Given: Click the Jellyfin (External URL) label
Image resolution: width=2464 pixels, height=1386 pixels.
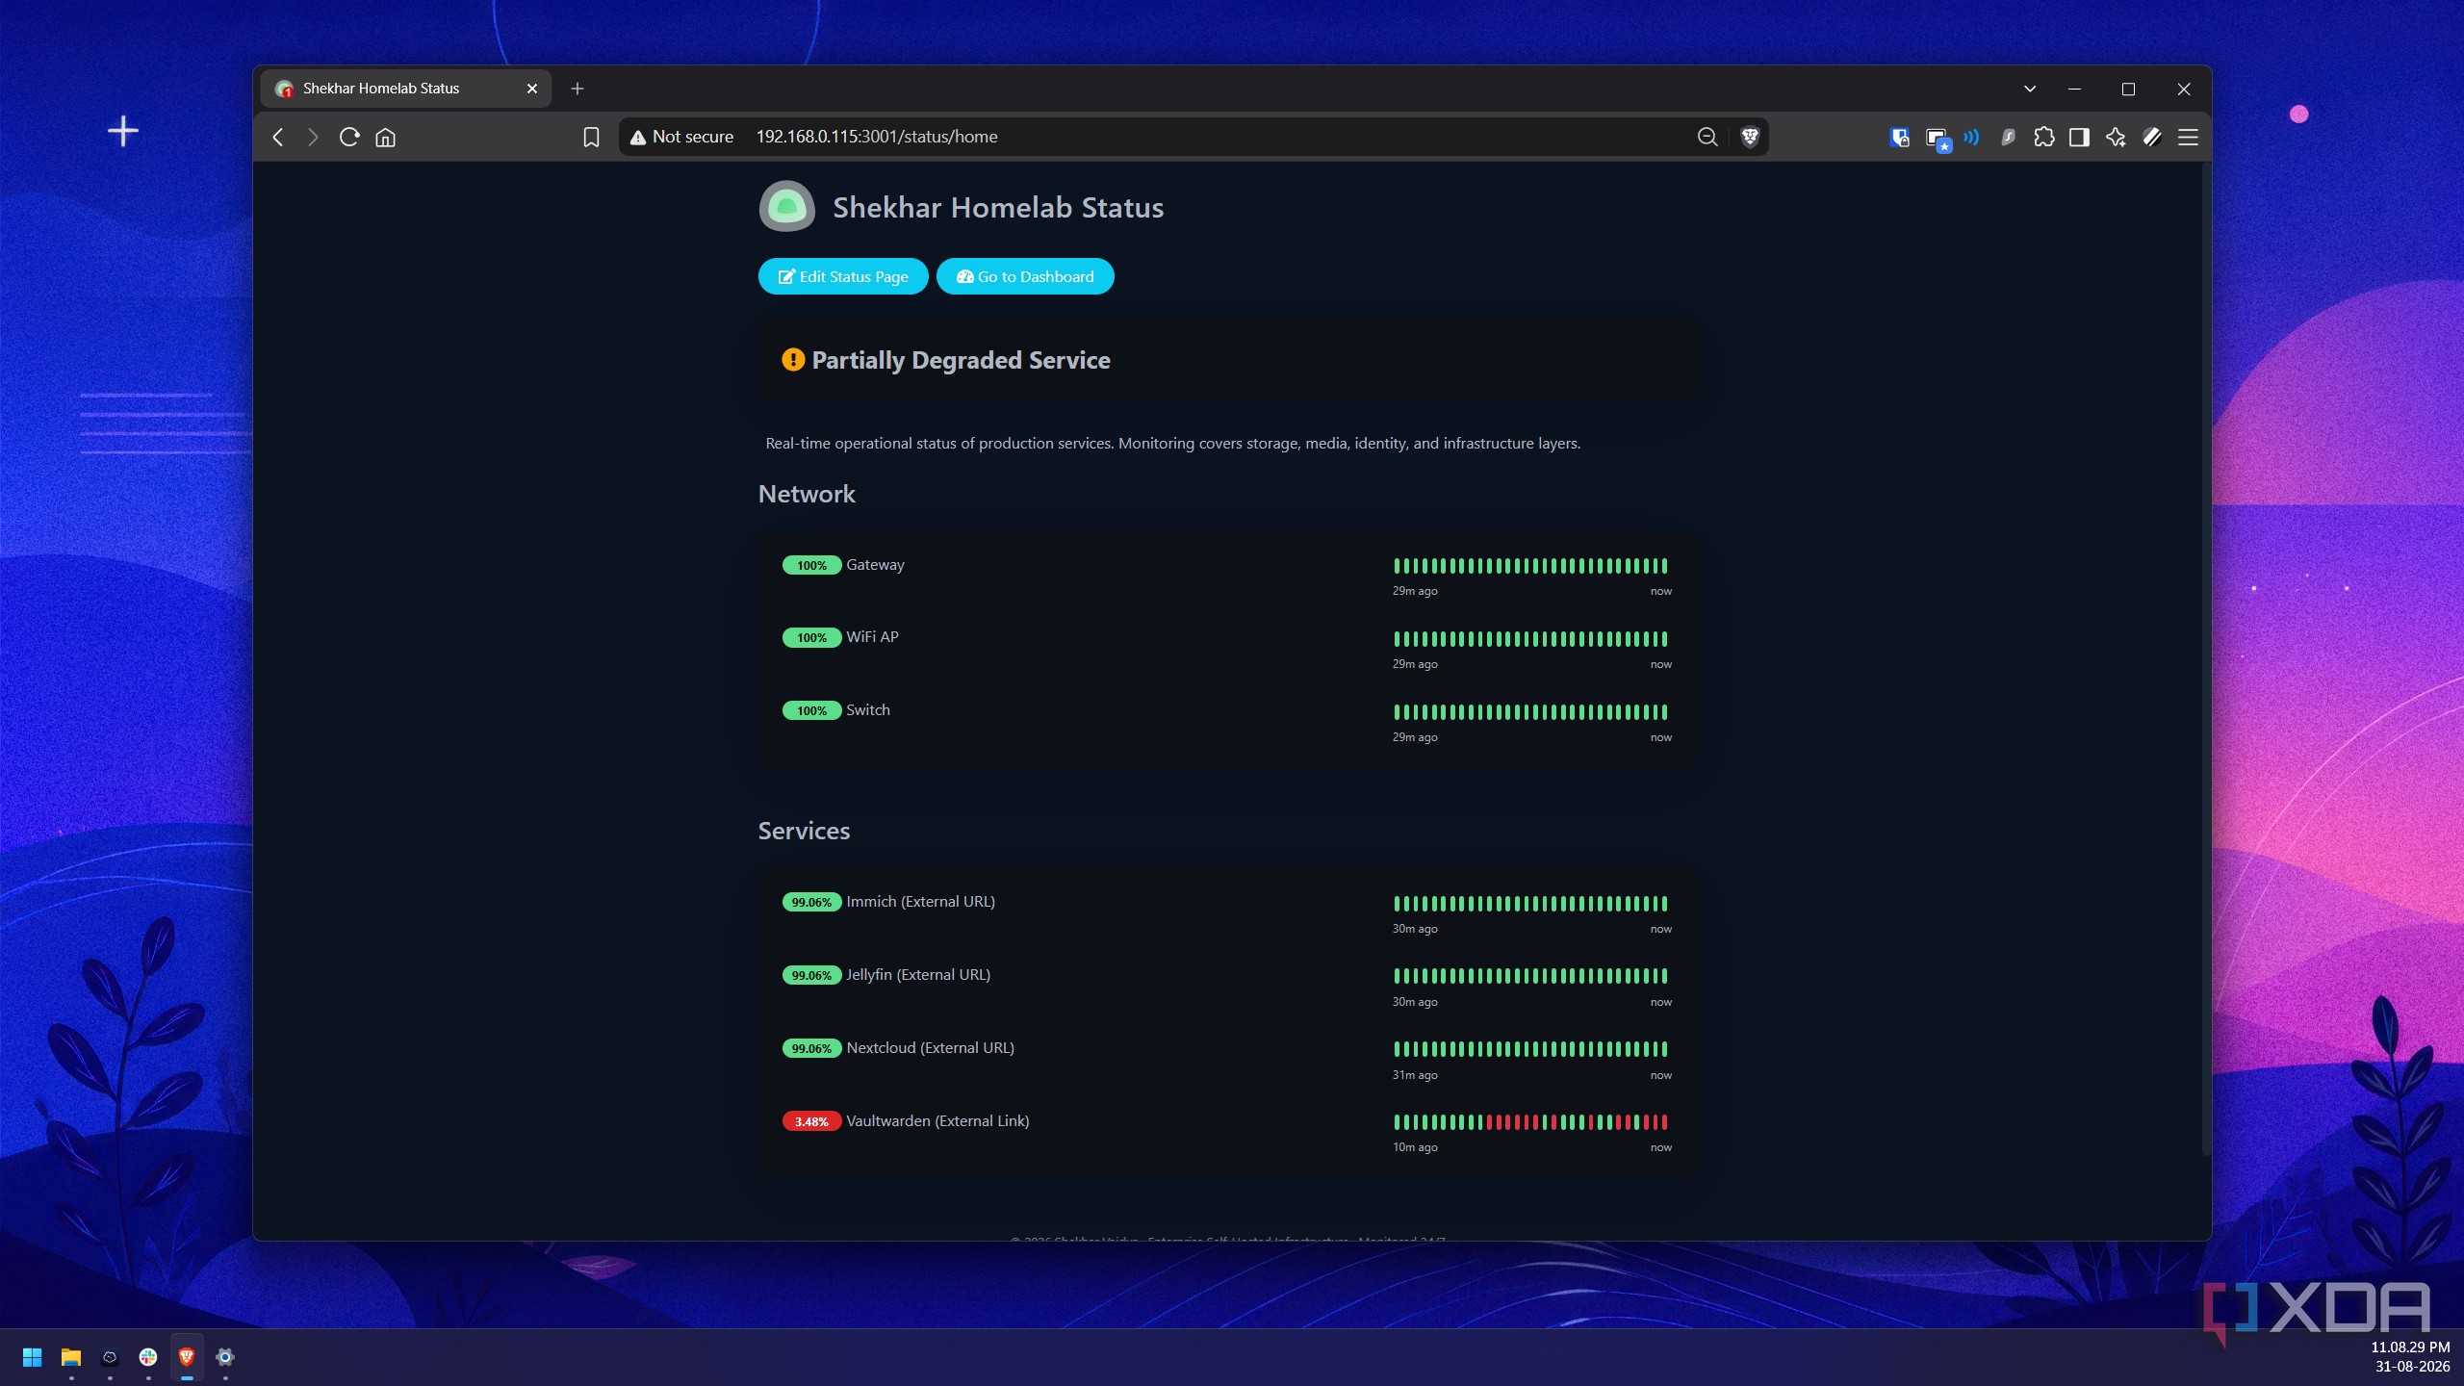Looking at the screenshot, I should [918, 974].
